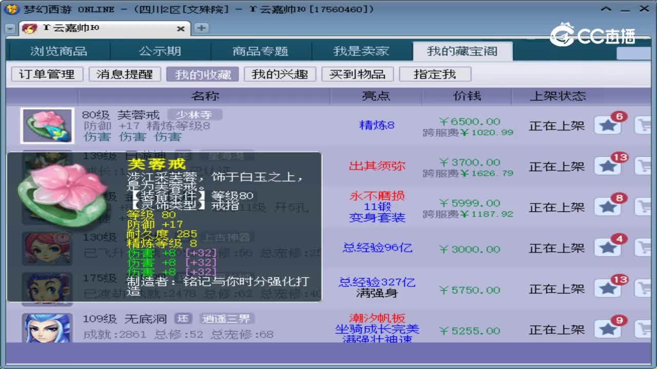Click favorite star with badge 4
This screenshot has width=657, height=369.
(x=608, y=248)
